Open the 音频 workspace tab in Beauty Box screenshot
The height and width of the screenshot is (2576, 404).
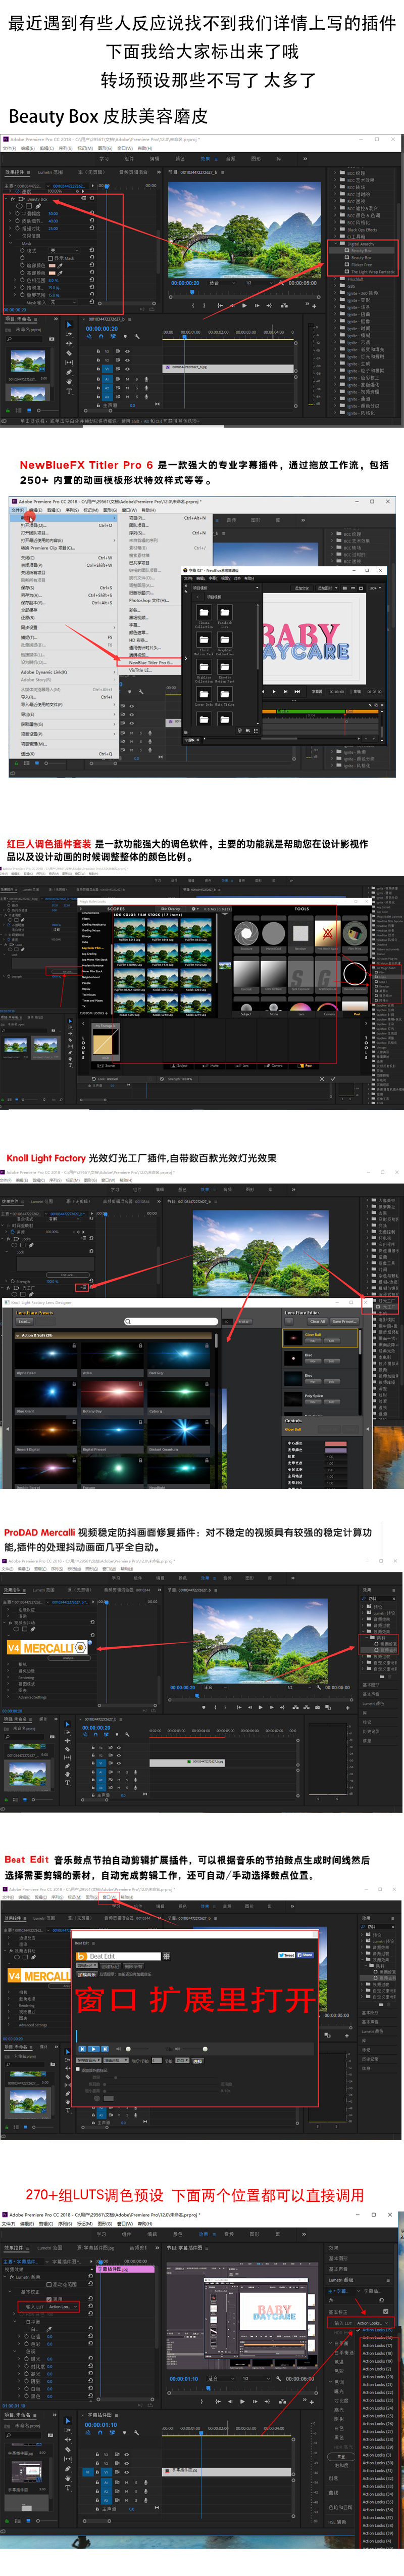231,158
